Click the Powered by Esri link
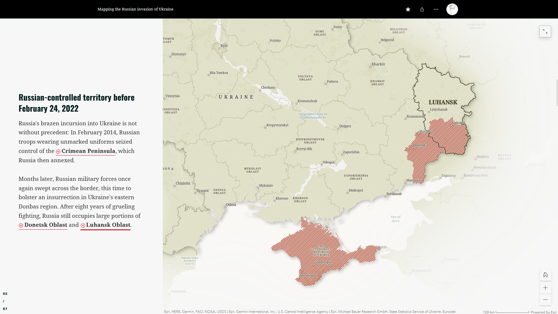This screenshot has width=558, height=314. coord(543,312)
